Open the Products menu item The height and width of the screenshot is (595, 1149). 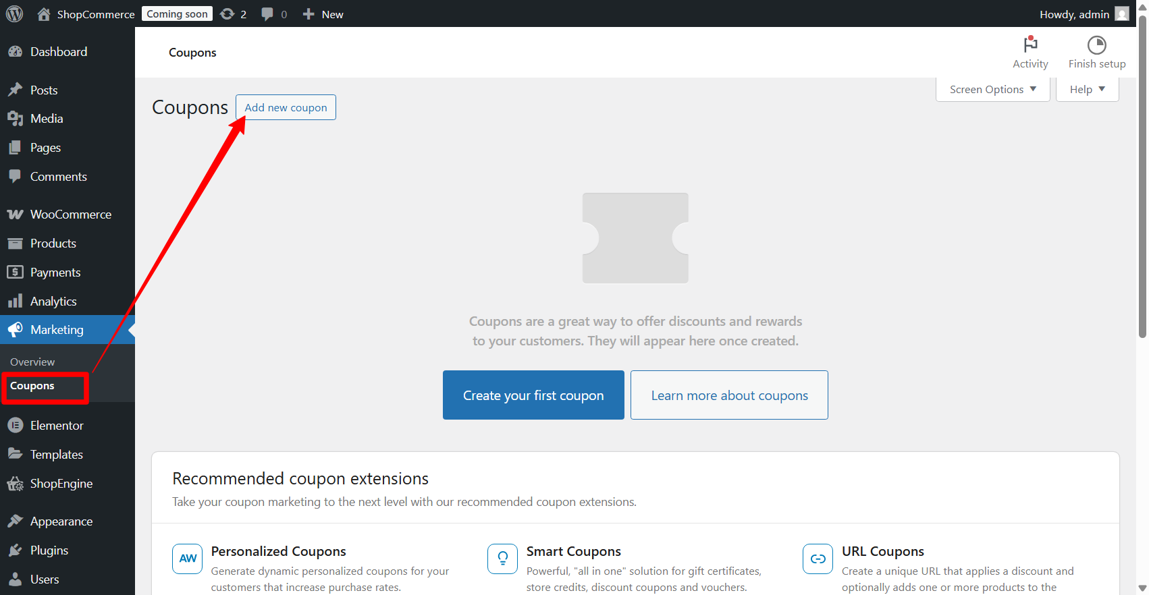tap(68, 244)
